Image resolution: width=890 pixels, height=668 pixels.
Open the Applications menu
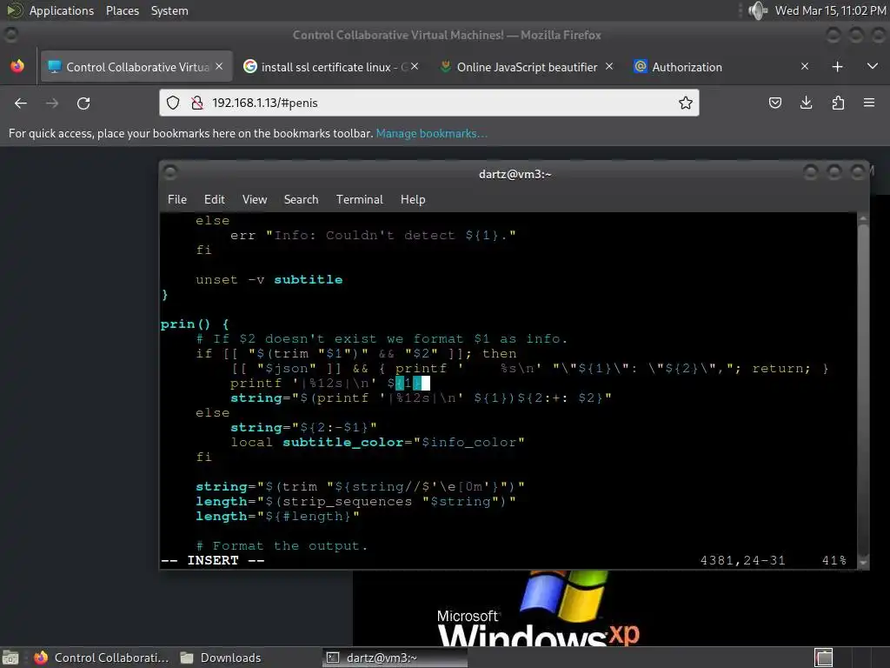62,10
